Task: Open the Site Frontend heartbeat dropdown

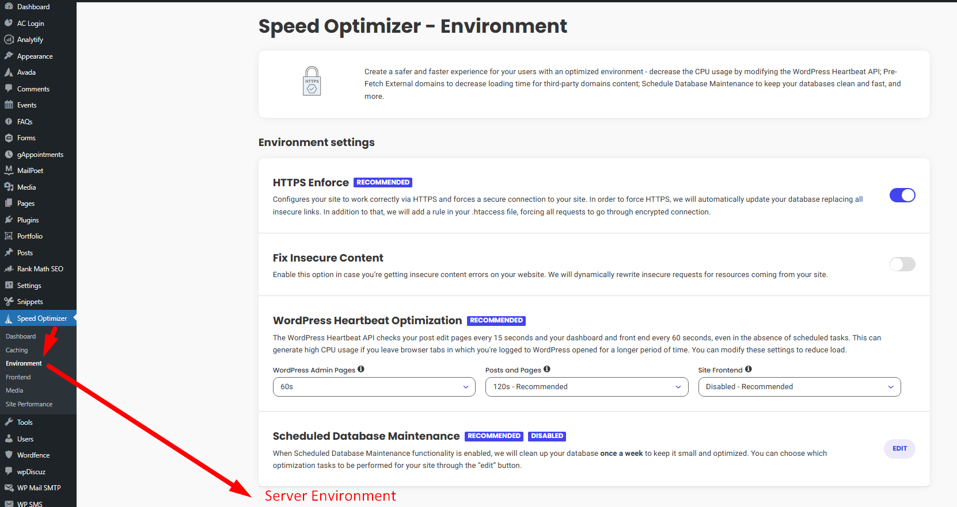Action: [x=800, y=387]
